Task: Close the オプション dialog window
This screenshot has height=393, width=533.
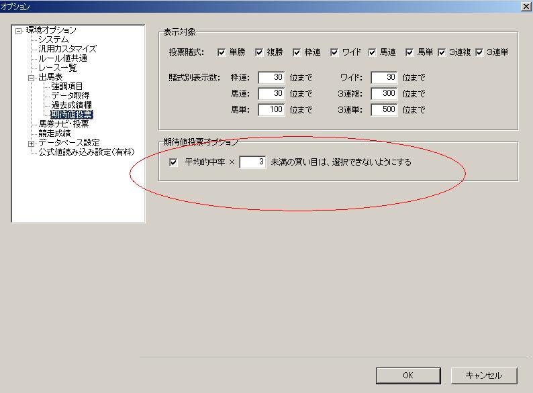Action: coord(526,6)
